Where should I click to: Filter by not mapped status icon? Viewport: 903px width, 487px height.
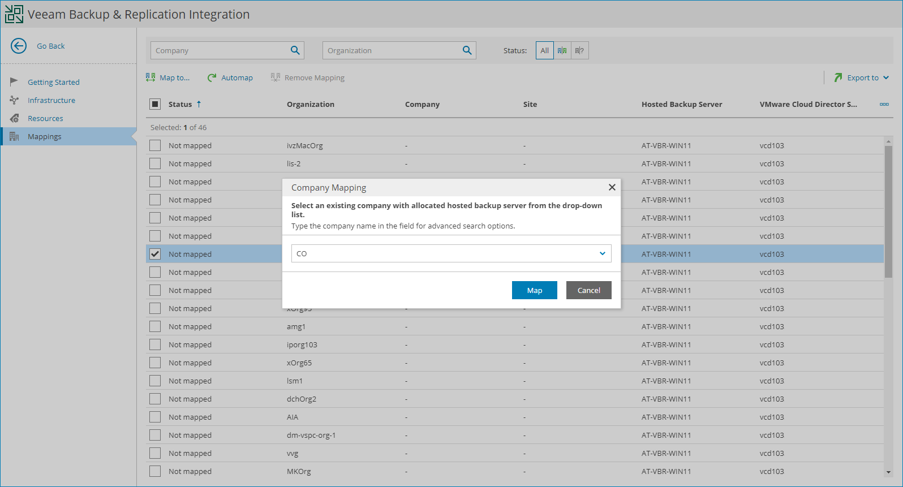[579, 50]
